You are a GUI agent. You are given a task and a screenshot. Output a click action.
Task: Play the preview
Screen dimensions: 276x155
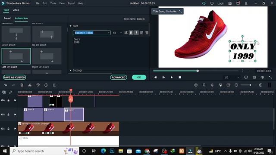tap(172, 77)
